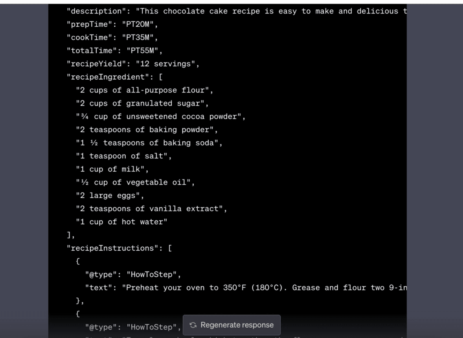Click the "cookTime": "PT35M" line
This screenshot has width=463, height=338.
112,38
